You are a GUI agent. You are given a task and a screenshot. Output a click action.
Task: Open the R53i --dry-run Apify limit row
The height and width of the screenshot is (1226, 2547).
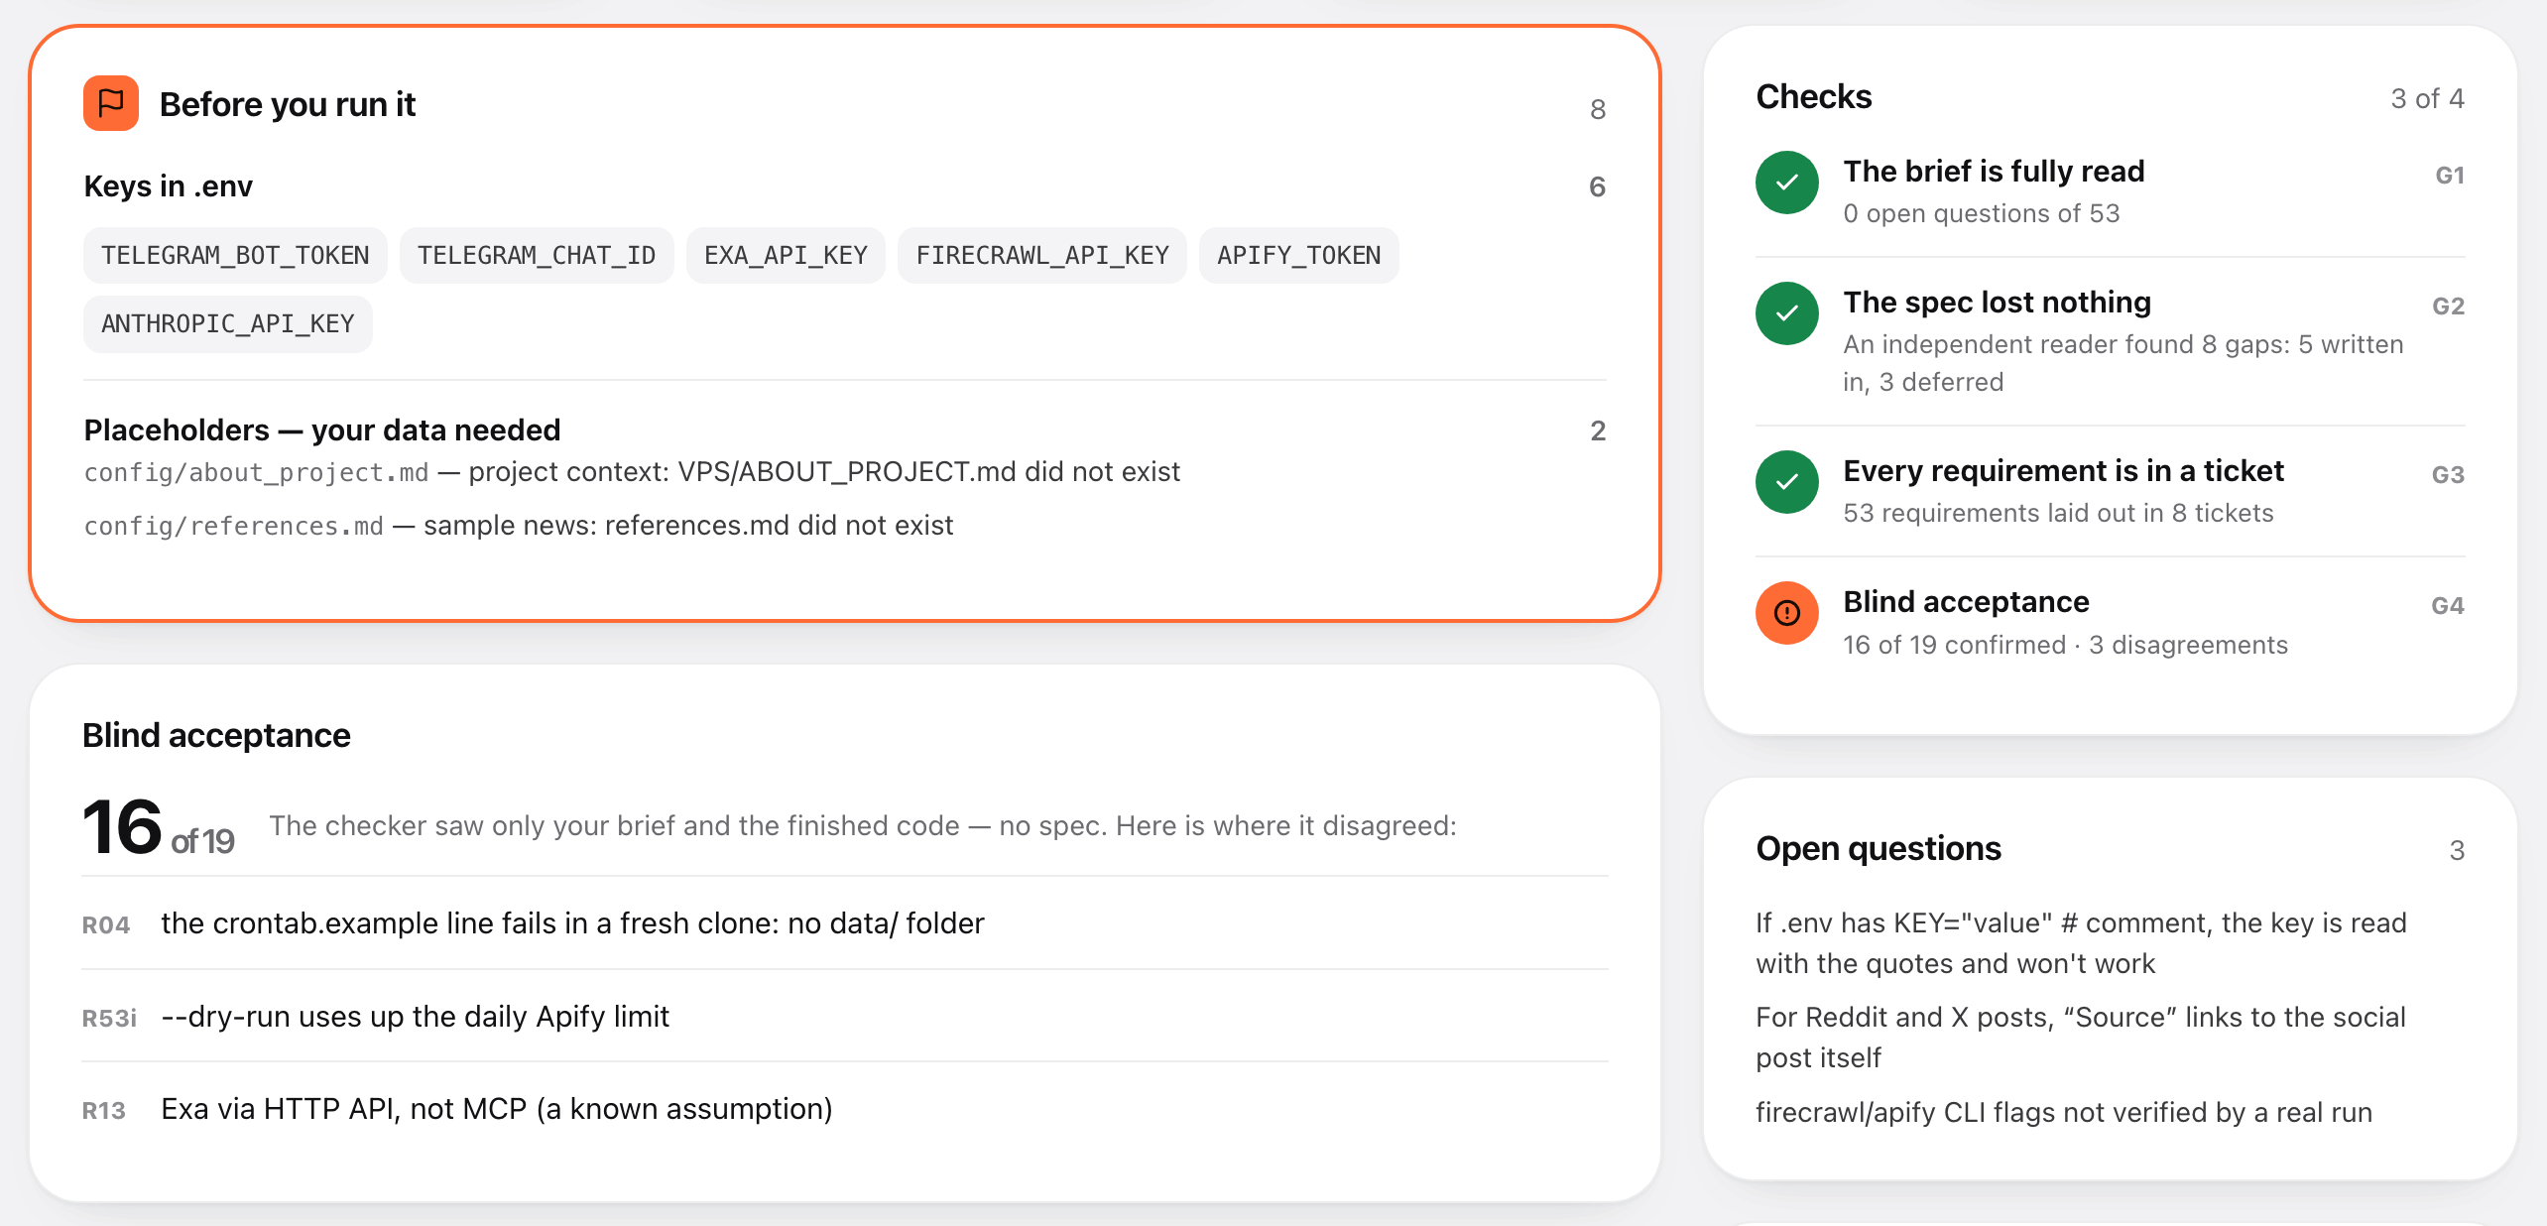coord(845,1017)
